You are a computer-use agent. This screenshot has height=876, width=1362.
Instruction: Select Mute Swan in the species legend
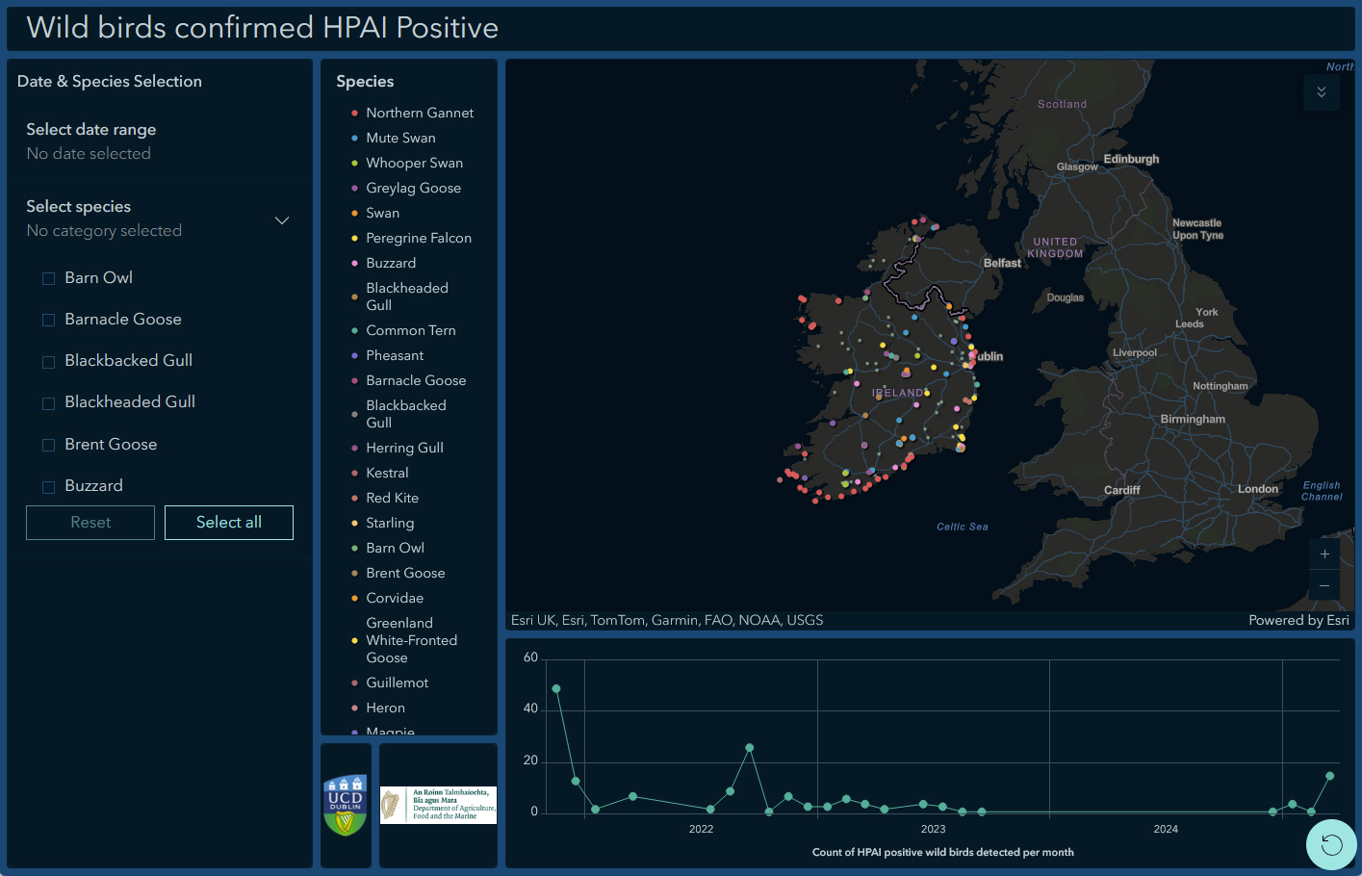(400, 139)
